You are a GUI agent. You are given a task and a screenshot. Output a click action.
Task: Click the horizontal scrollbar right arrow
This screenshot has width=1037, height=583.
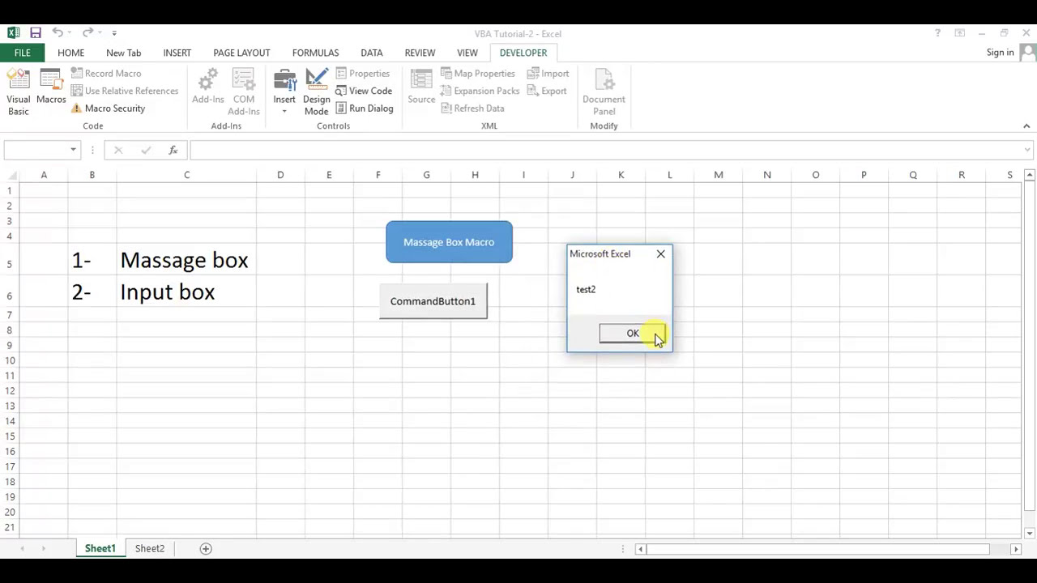coord(1015,549)
